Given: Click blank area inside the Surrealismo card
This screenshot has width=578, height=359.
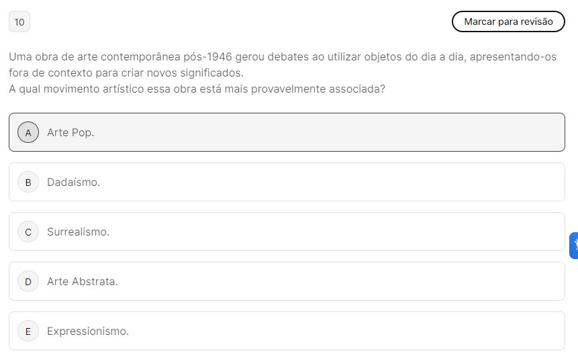Looking at the screenshot, I should click(x=336, y=232).
